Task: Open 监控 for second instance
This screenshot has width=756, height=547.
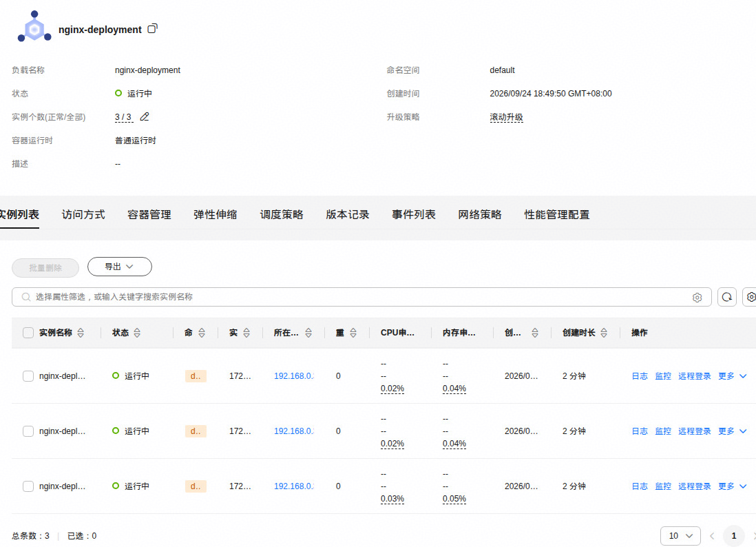Action: [x=663, y=431]
